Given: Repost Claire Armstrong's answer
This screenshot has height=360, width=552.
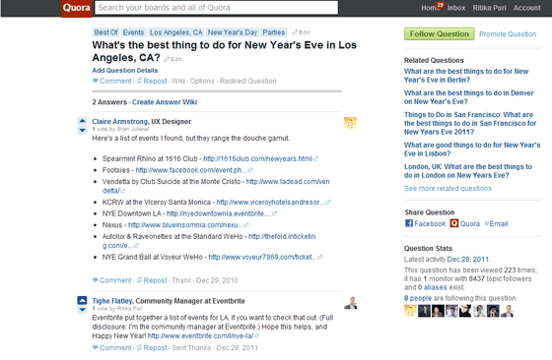Looking at the screenshot, I should point(152,280).
